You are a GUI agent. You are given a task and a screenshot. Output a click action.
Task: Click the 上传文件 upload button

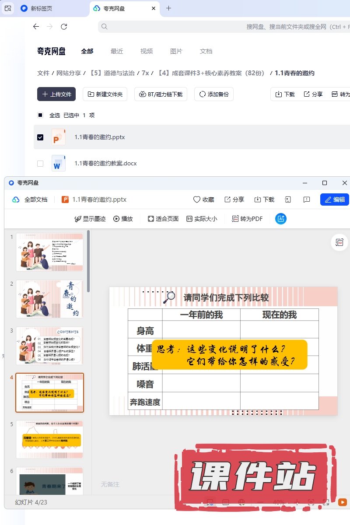pyautogui.click(x=56, y=94)
